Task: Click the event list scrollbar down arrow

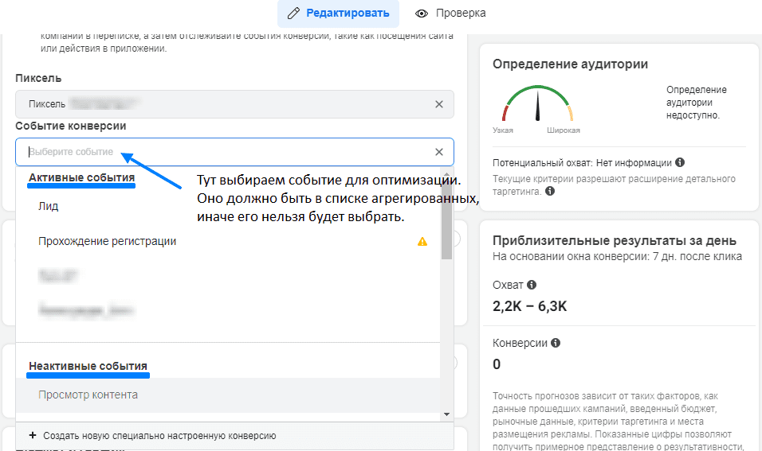Action: (x=446, y=414)
